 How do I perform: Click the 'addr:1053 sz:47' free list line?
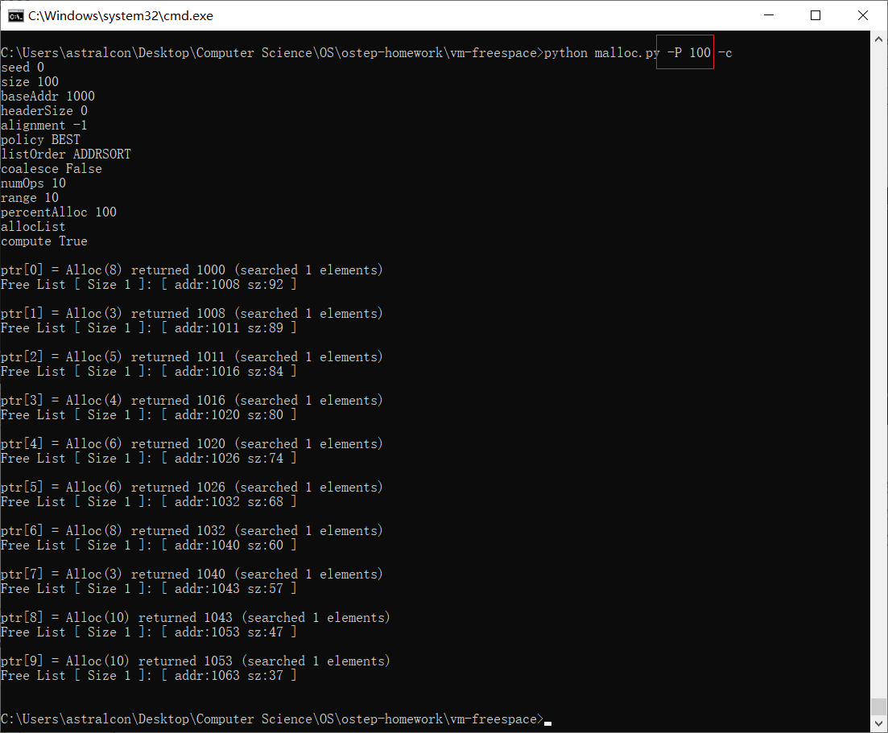[x=149, y=632]
